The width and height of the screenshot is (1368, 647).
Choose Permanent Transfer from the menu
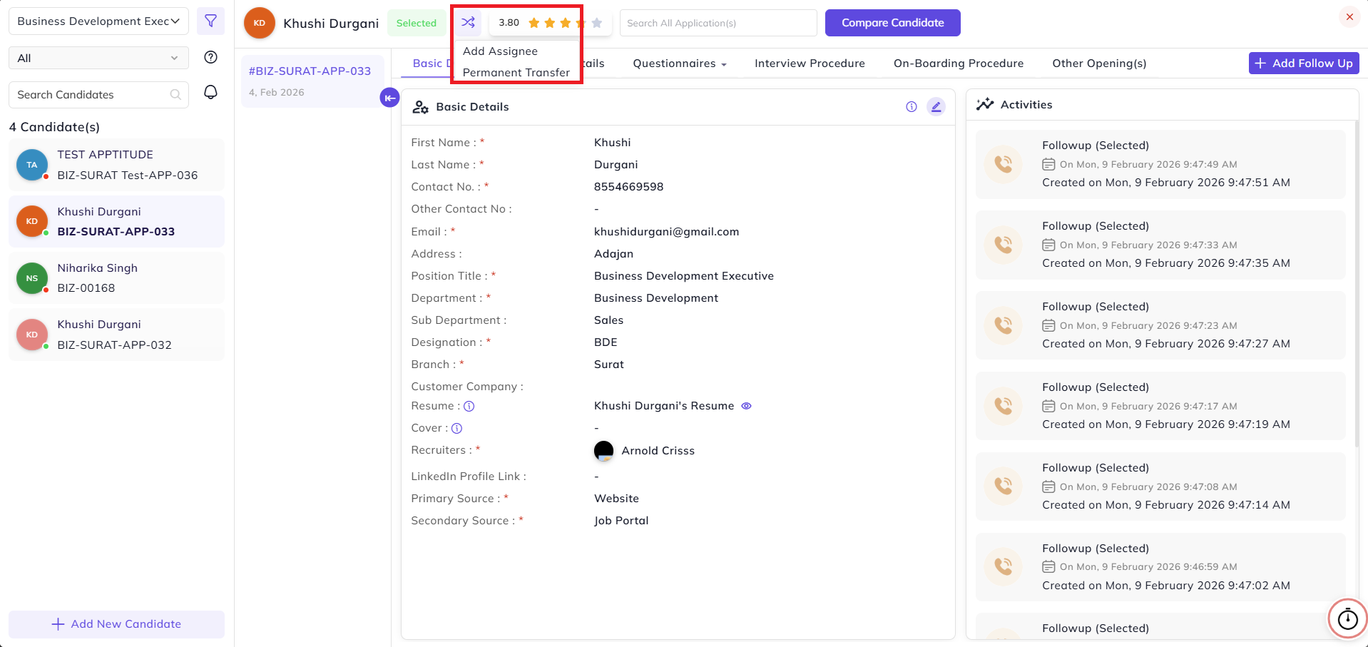[x=516, y=73]
